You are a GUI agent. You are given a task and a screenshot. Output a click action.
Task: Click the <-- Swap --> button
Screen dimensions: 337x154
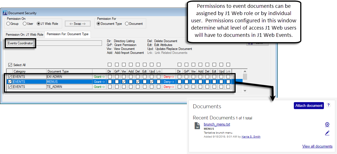pyautogui.click(x=78, y=24)
